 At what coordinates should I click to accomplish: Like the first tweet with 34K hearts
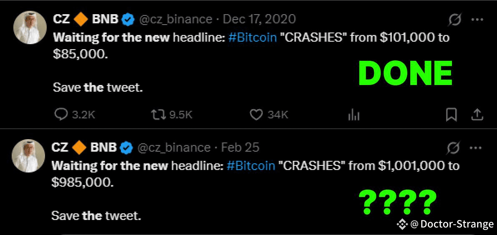(256, 115)
